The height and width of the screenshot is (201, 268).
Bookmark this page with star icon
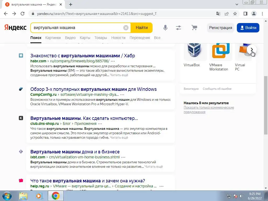(x=235, y=14)
